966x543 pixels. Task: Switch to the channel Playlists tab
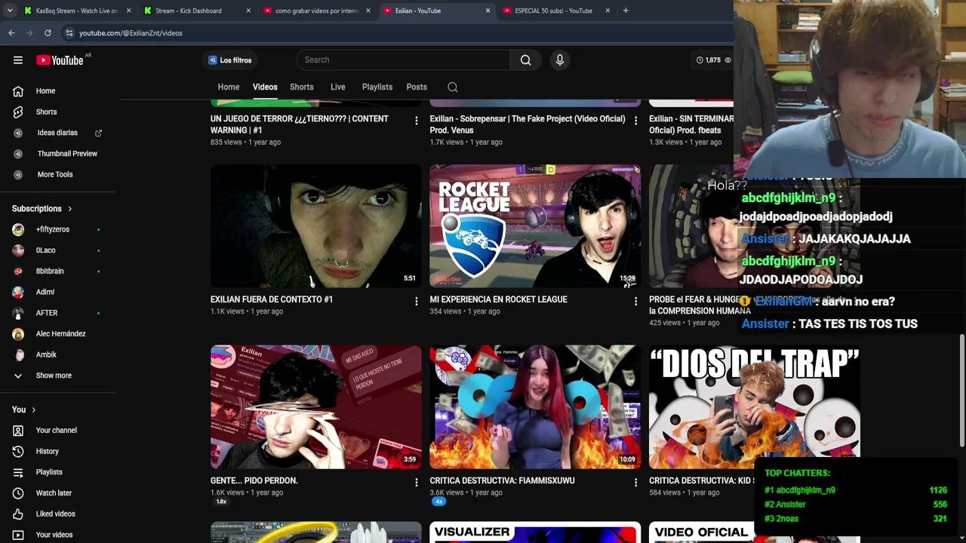click(377, 87)
